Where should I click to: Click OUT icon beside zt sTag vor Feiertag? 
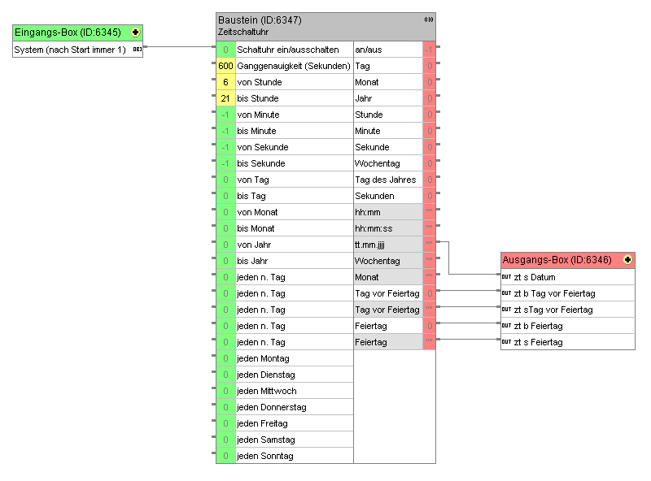point(506,310)
